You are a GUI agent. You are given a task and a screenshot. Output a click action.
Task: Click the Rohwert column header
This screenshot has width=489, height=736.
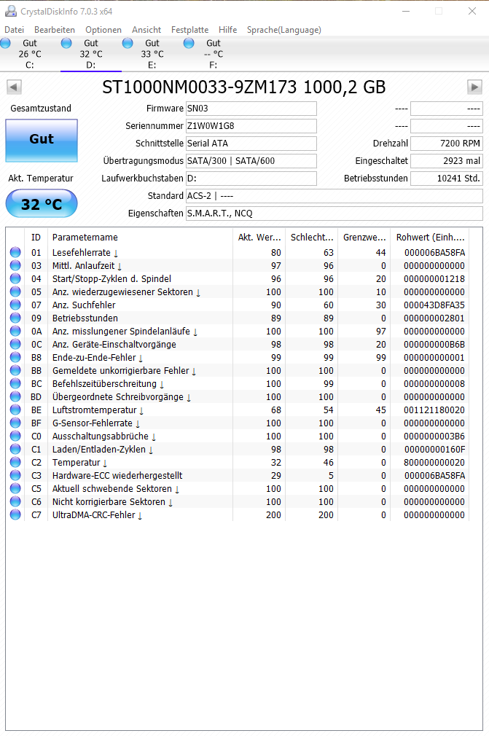(x=431, y=238)
